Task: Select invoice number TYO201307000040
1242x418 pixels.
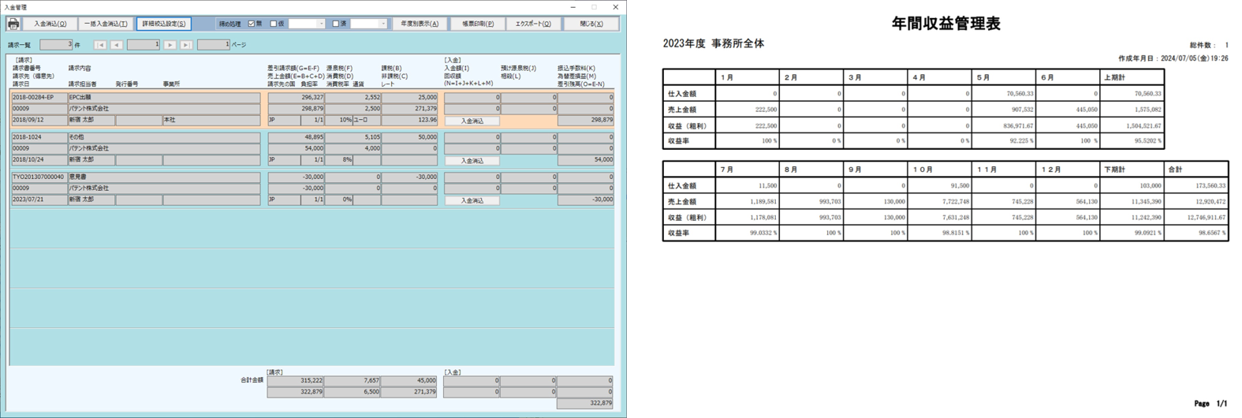Action: click(x=39, y=177)
